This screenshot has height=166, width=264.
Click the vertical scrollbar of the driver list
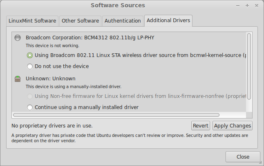pyautogui.click(x=249, y=66)
